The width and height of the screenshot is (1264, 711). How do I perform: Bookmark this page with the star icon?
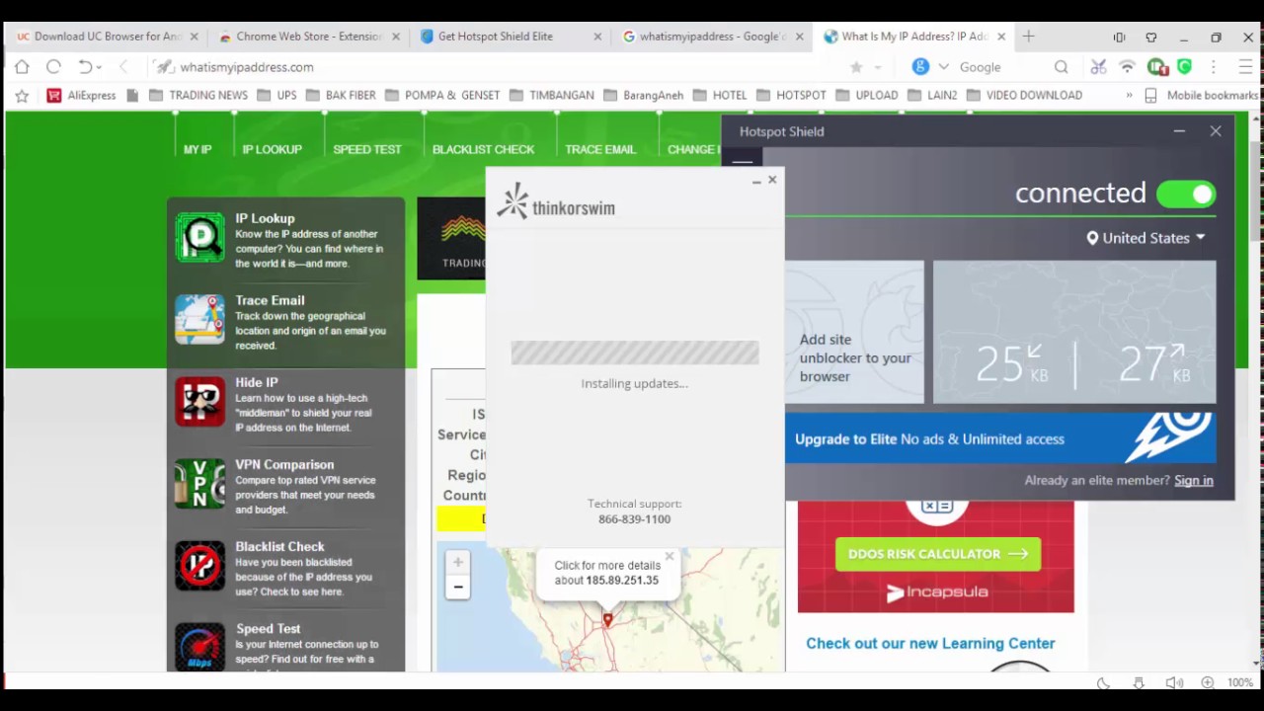(856, 67)
